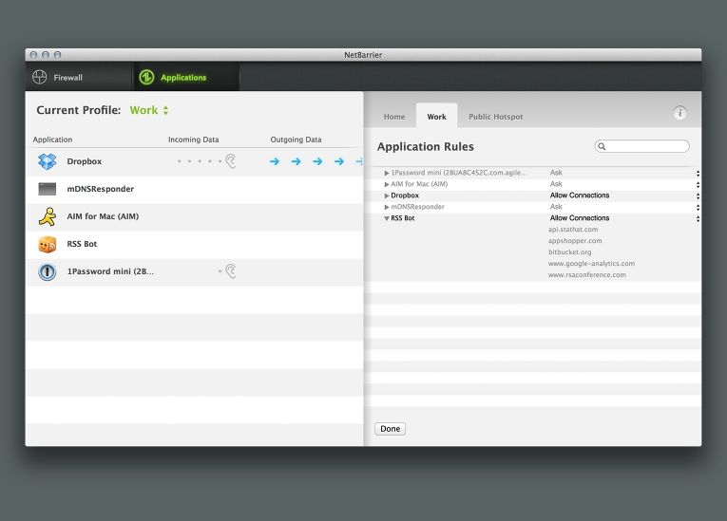Change Dropbox Allow Connections policy stepper
This screenshot has width=727, height=521.
pyautogui.click(x=698, y=195)
